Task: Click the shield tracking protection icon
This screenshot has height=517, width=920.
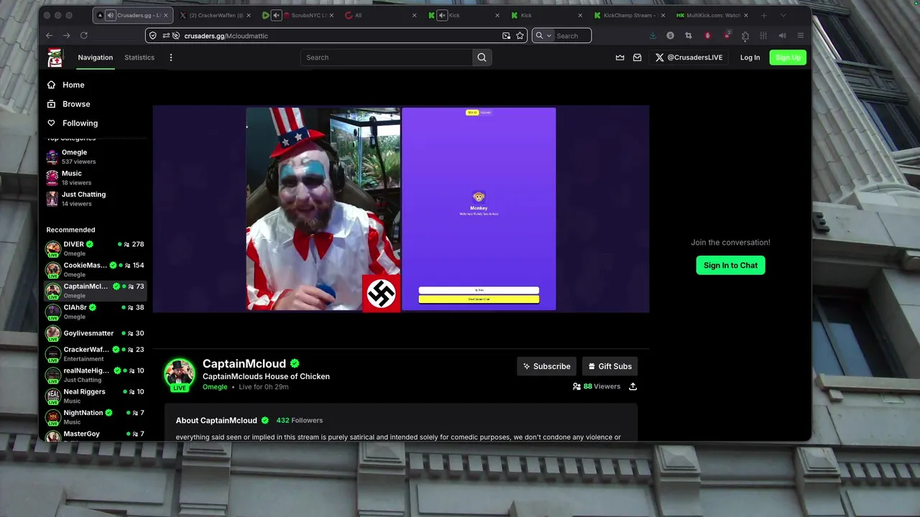Action: [x=152, y=35]
